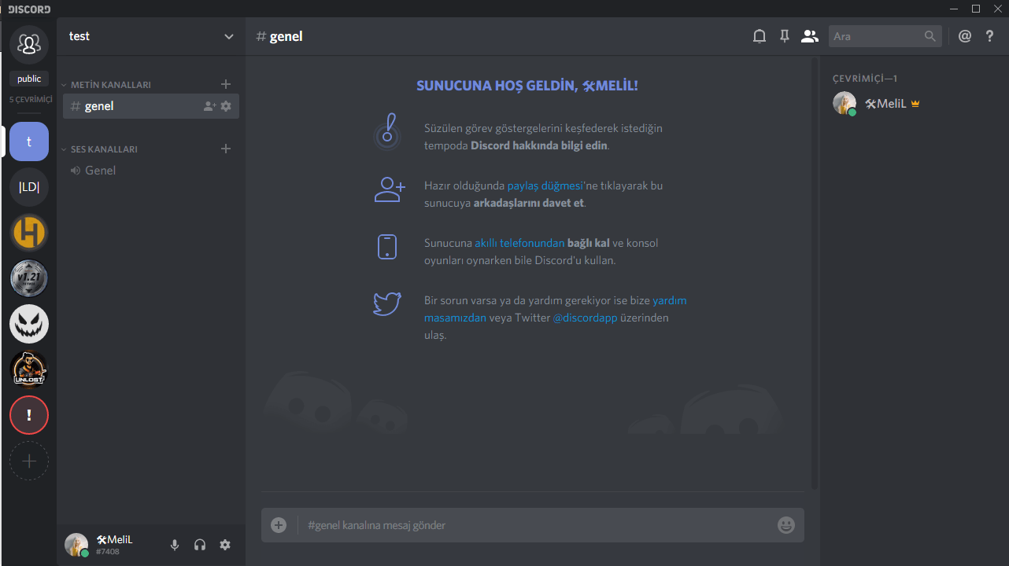Minimize the Discord window
1009x566 pixels.
pos(955,9)
